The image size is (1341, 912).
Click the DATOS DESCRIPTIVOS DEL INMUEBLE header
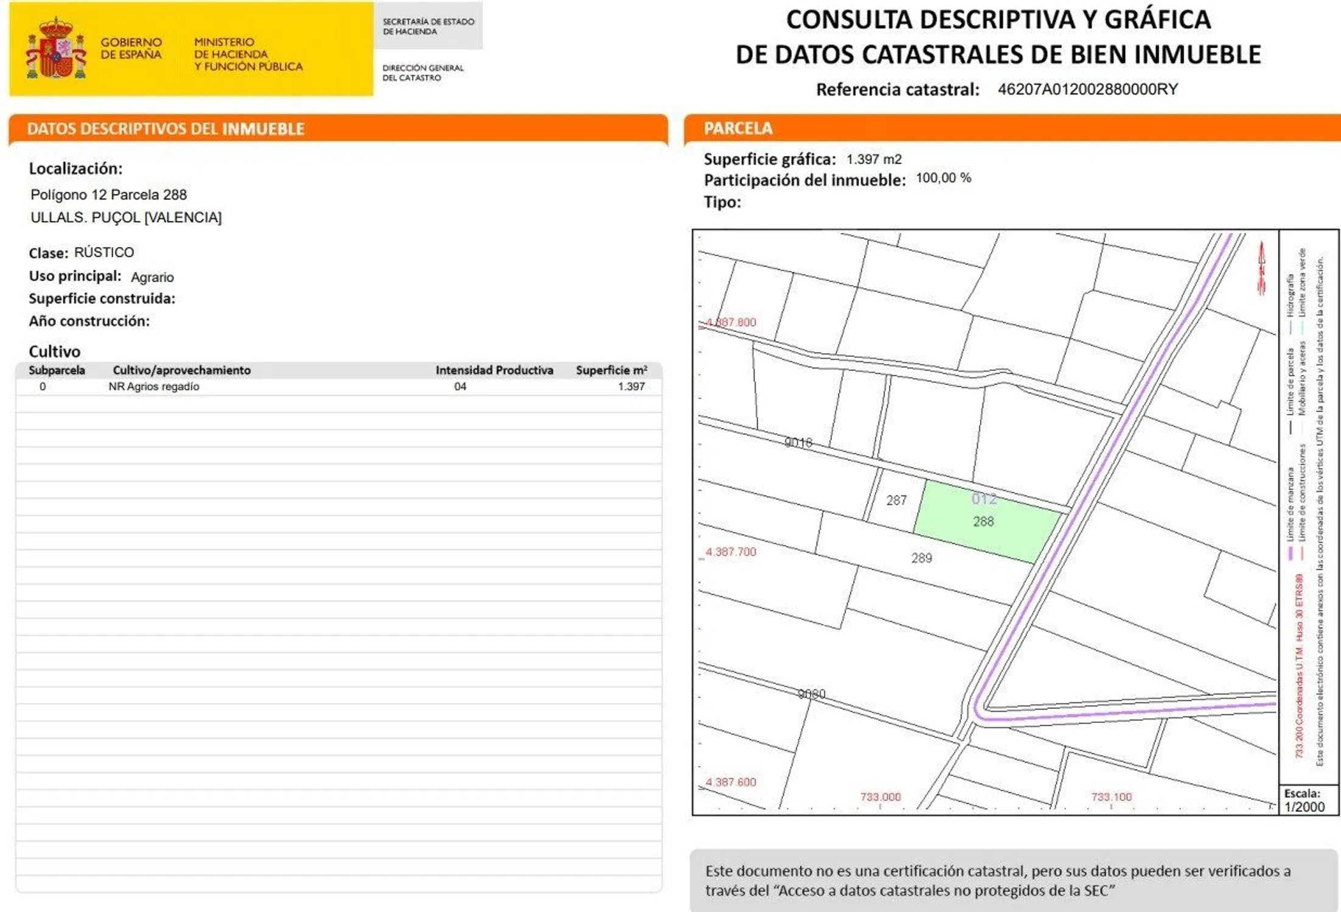coord(165,129)
